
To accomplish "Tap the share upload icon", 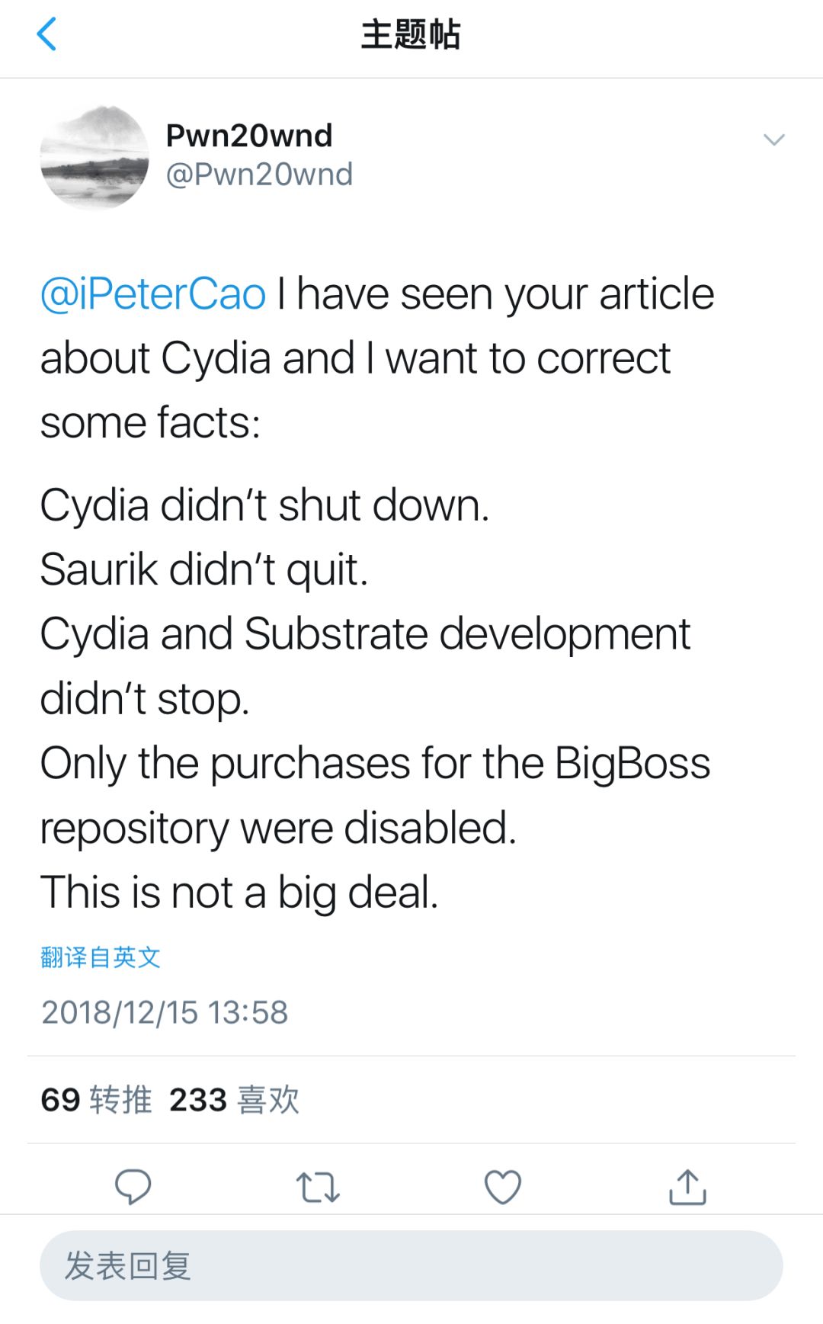I will click(687, 1187).
